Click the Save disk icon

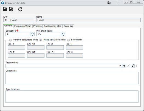click(x=5, y=9)
